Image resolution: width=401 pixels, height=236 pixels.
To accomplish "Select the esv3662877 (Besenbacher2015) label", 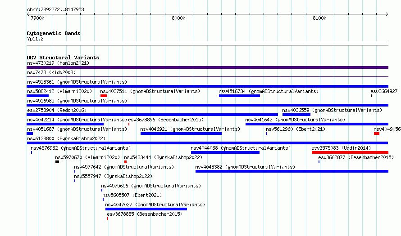I will 356,157.
